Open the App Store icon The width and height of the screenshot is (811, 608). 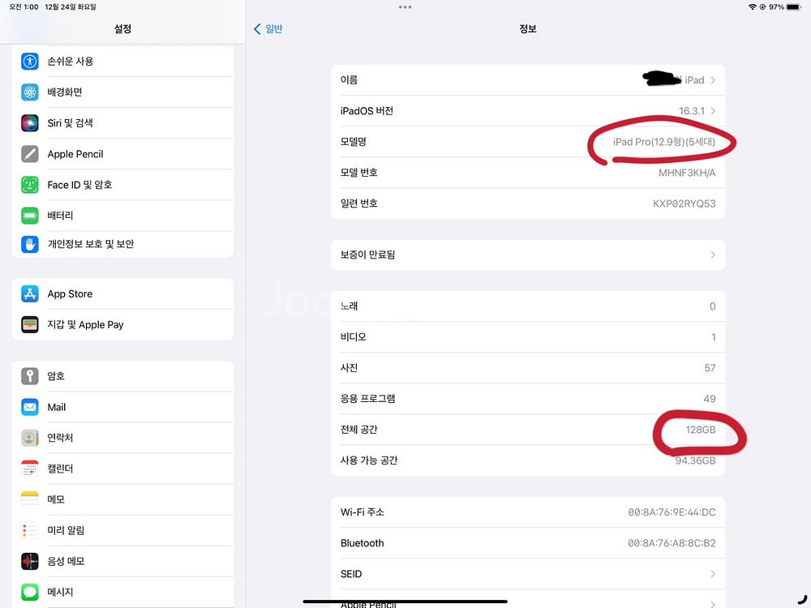point(29,293)
